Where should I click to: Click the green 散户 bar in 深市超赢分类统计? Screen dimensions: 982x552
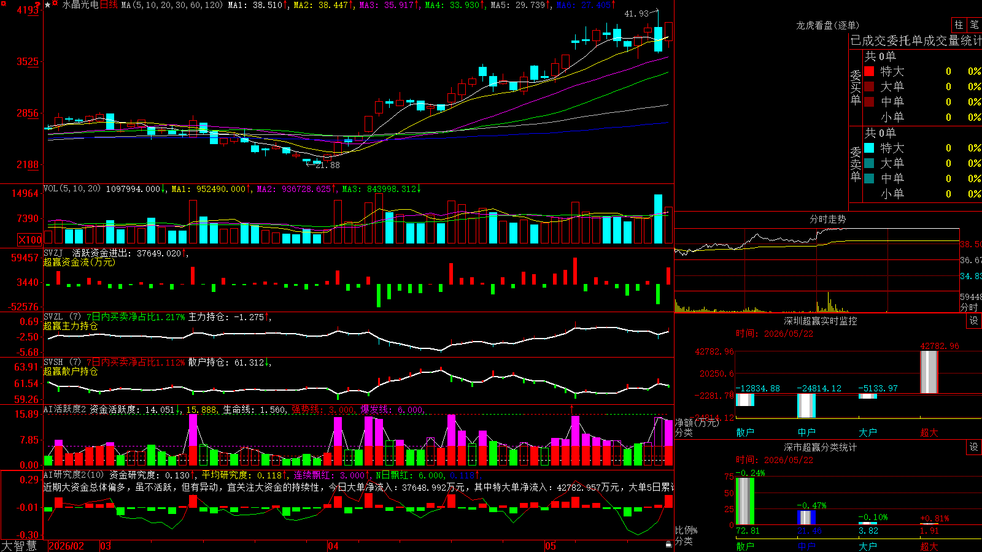[x=745, y=501]
